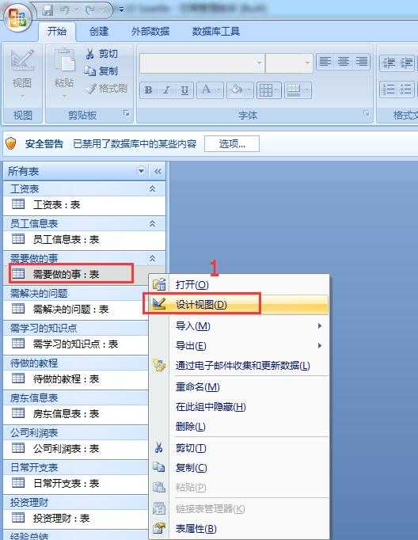Click the security warning shield icon
Screen dimensions: 418x540
[x=11, y=143]
